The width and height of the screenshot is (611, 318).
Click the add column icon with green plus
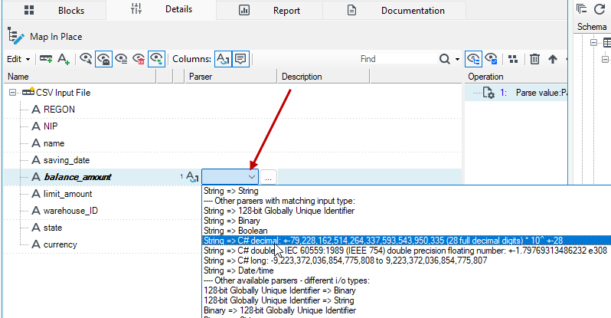(x=46, y=59)
